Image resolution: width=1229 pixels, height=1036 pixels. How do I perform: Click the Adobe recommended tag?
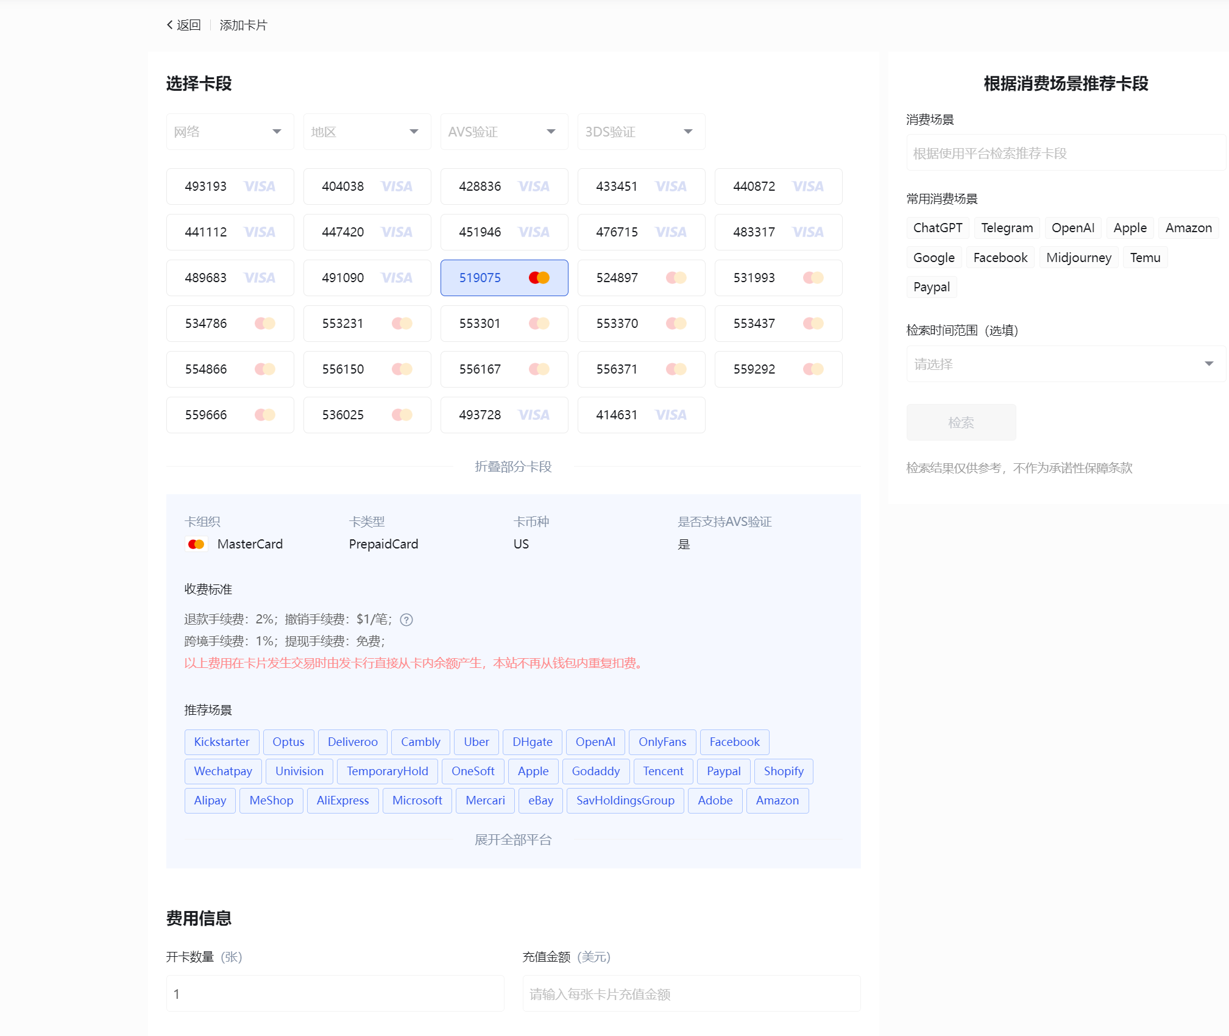coord(715,801)
